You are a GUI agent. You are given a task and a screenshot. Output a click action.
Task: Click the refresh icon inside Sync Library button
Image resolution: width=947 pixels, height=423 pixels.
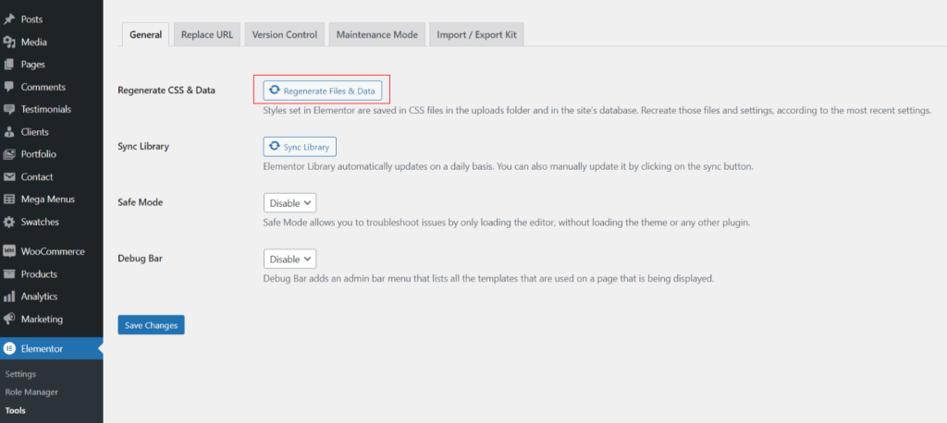click(275, 146)
